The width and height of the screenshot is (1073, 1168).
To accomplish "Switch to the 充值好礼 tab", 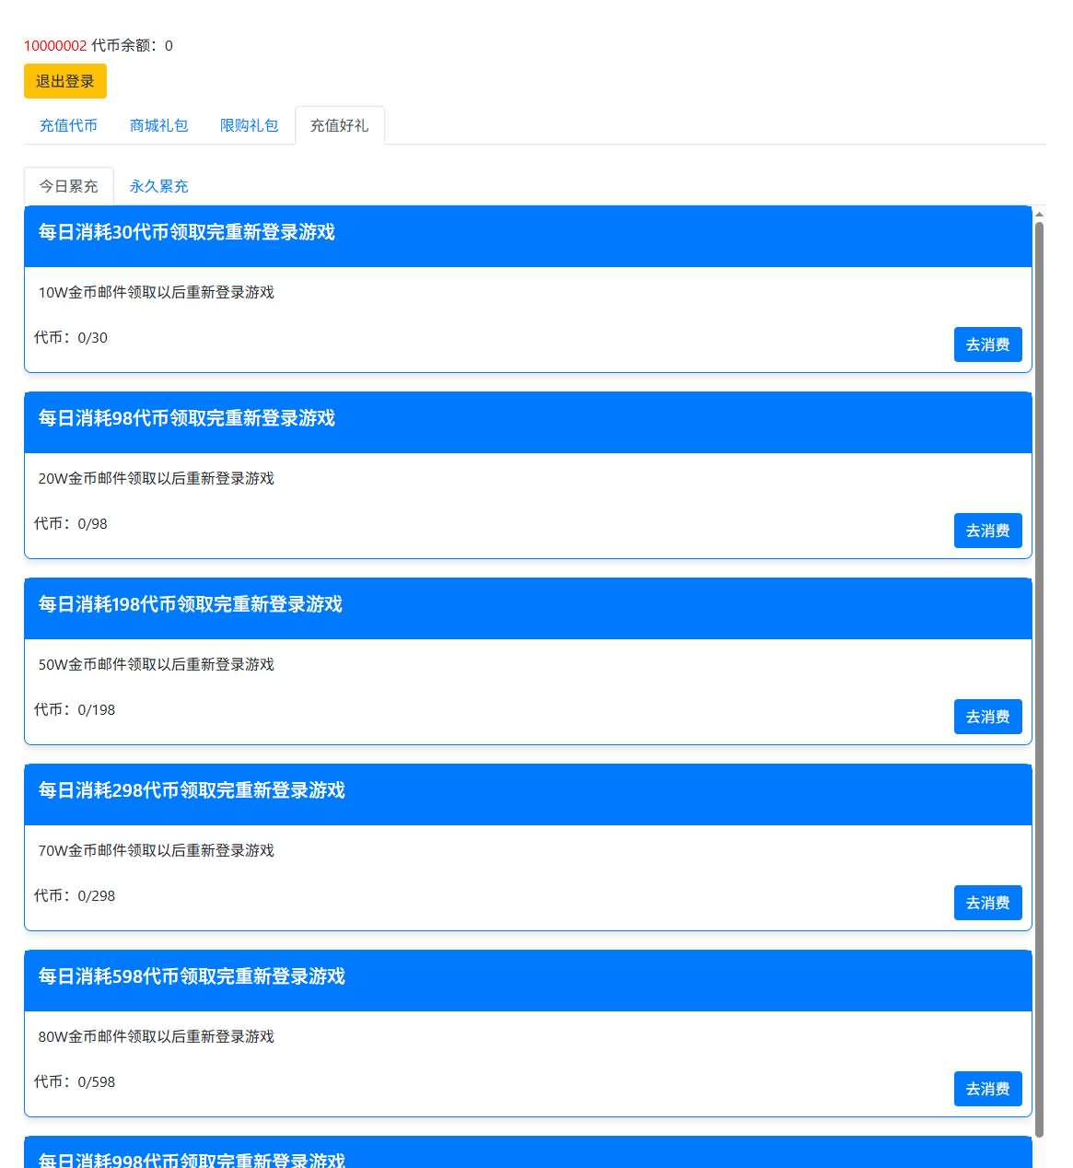I will (x=339, y=127).
